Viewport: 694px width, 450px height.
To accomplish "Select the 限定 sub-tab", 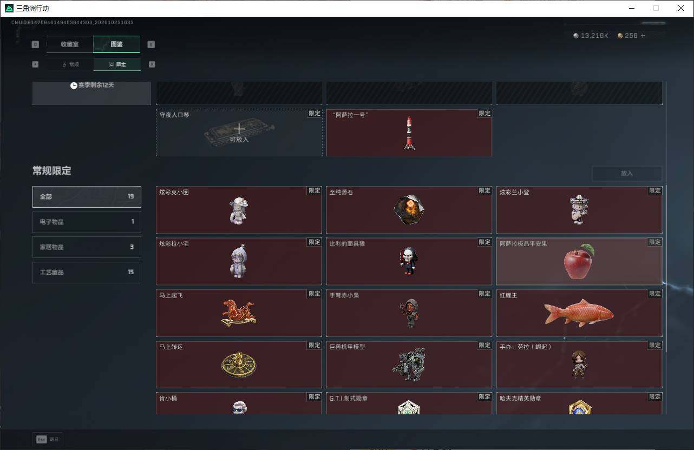I will [x=117, y=64].
